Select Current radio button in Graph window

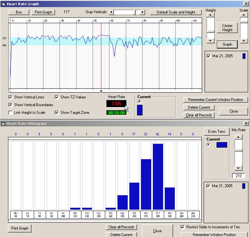coord(140,102)
